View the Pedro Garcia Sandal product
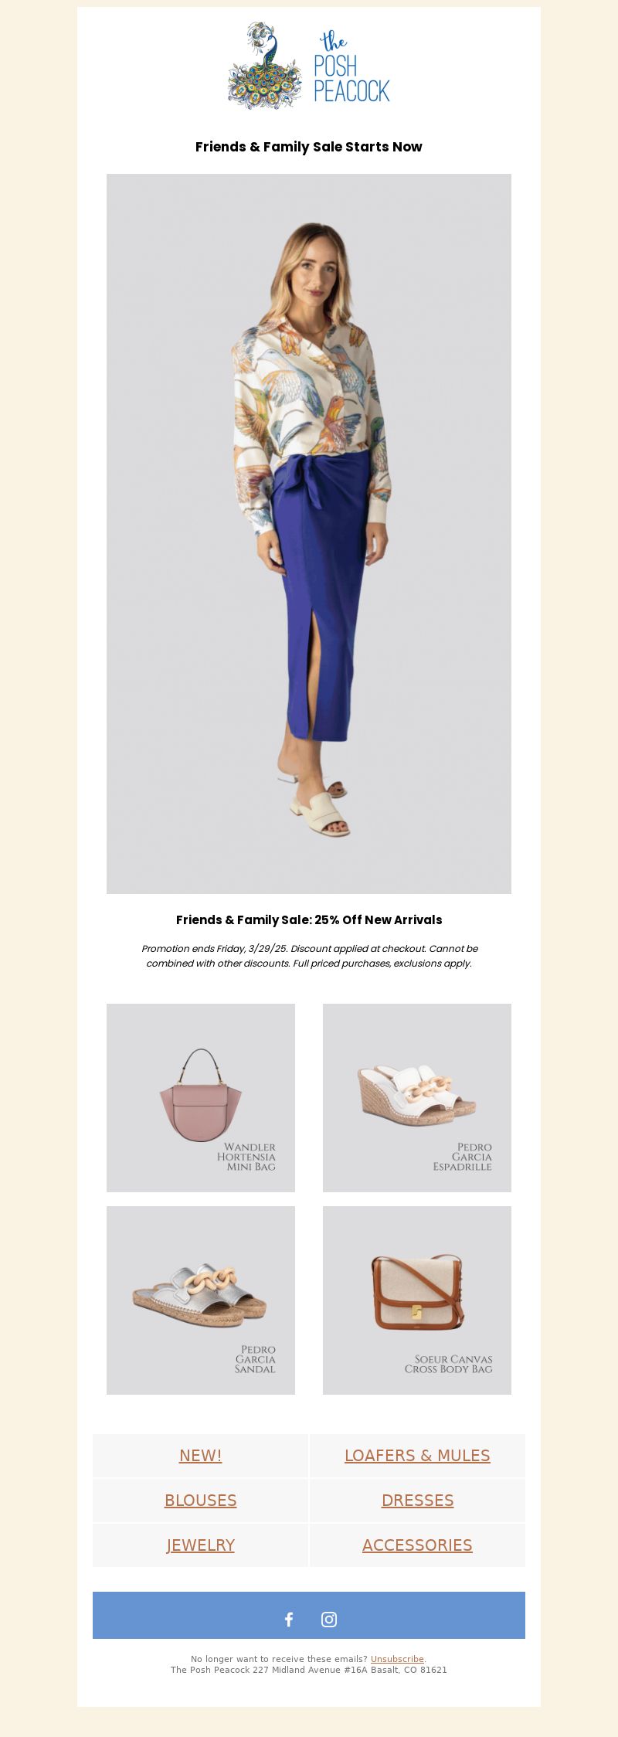 (x=201, y=1300)
